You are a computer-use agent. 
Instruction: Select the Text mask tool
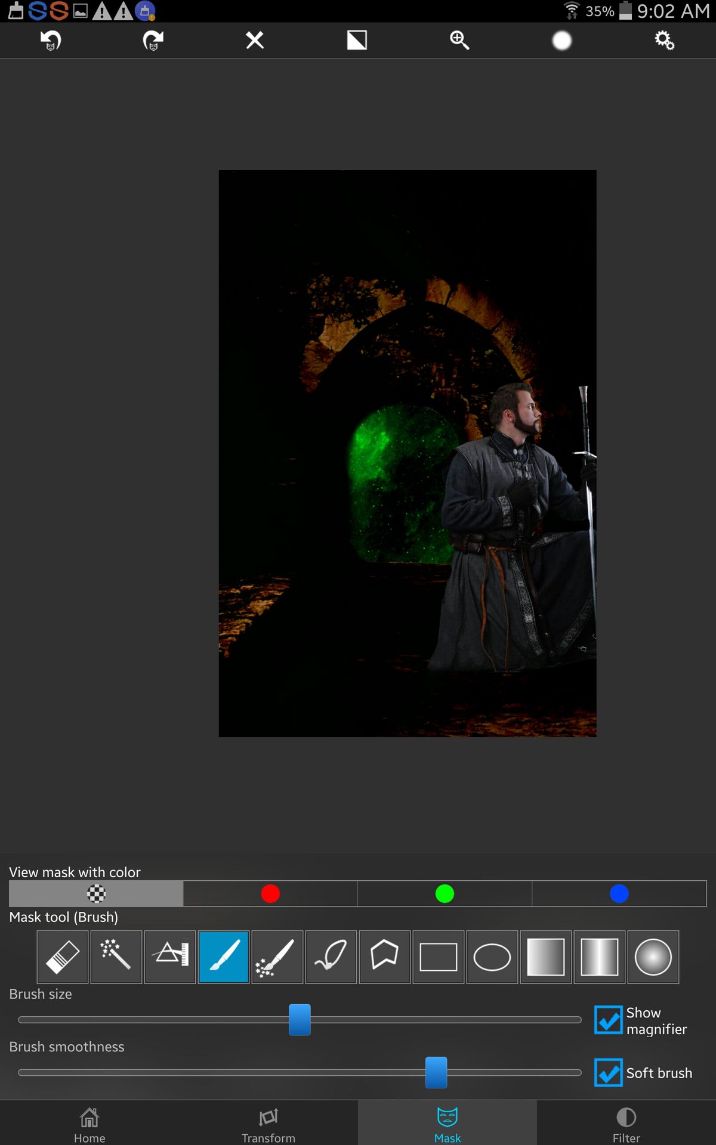(x=170, y=957)
